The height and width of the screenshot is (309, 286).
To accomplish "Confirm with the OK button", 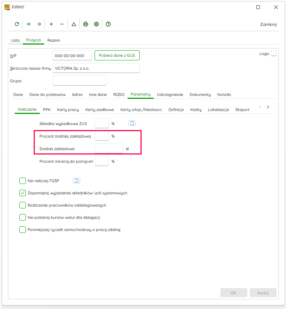I will 234,293.
